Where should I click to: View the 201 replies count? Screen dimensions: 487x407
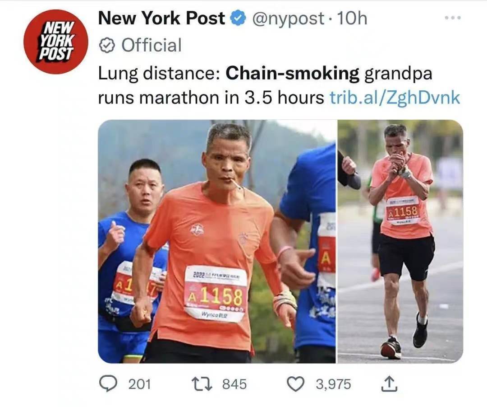pos(139,384)
